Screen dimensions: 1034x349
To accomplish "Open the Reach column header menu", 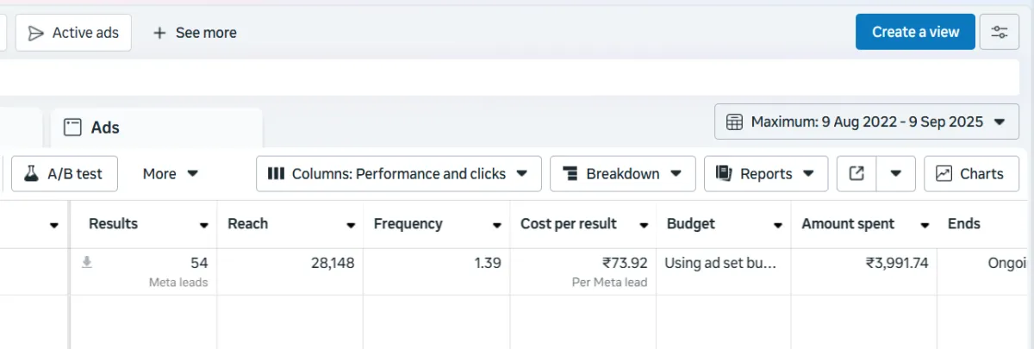I will click(351, 225).
